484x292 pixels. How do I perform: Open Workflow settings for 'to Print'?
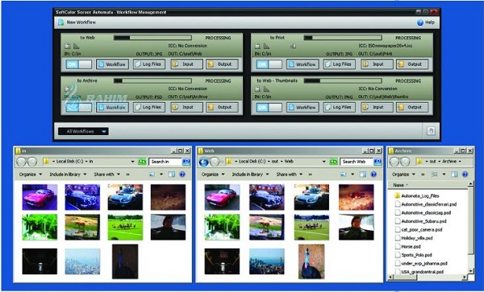point(302,64)
